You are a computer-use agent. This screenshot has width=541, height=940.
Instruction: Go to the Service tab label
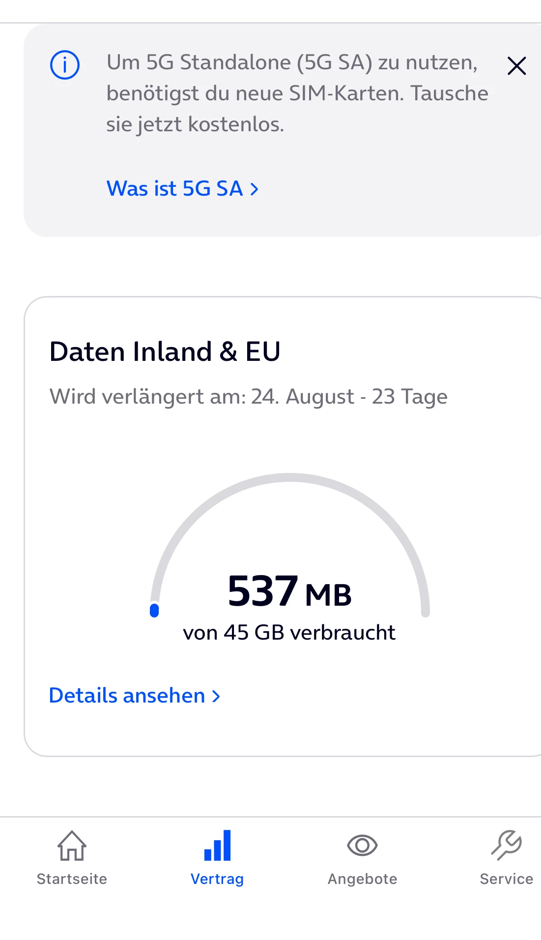[x=506, y=879]
